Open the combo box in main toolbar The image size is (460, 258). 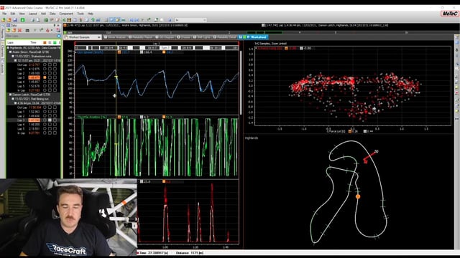coord(190,20)
